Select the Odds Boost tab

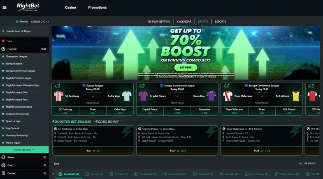pos(107,122)
